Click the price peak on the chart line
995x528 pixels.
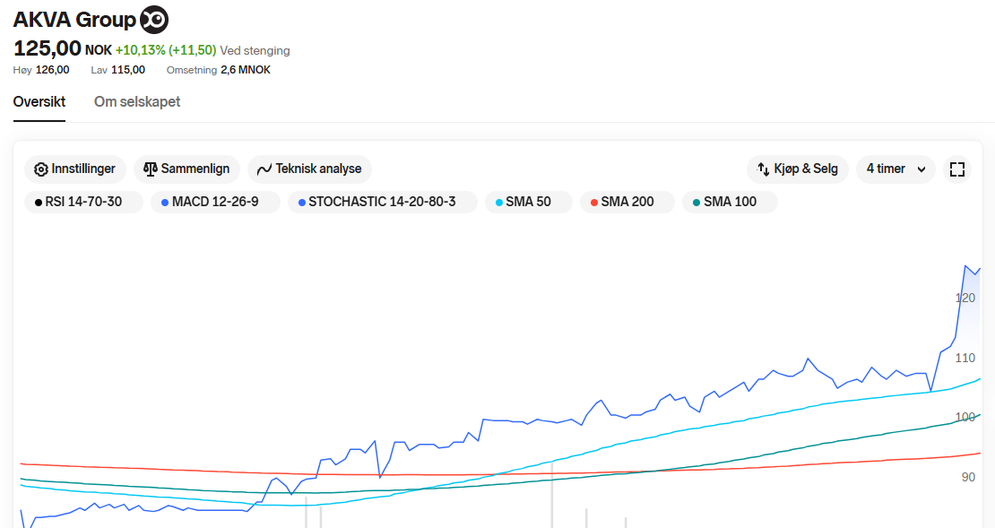[x=965, y=265]
